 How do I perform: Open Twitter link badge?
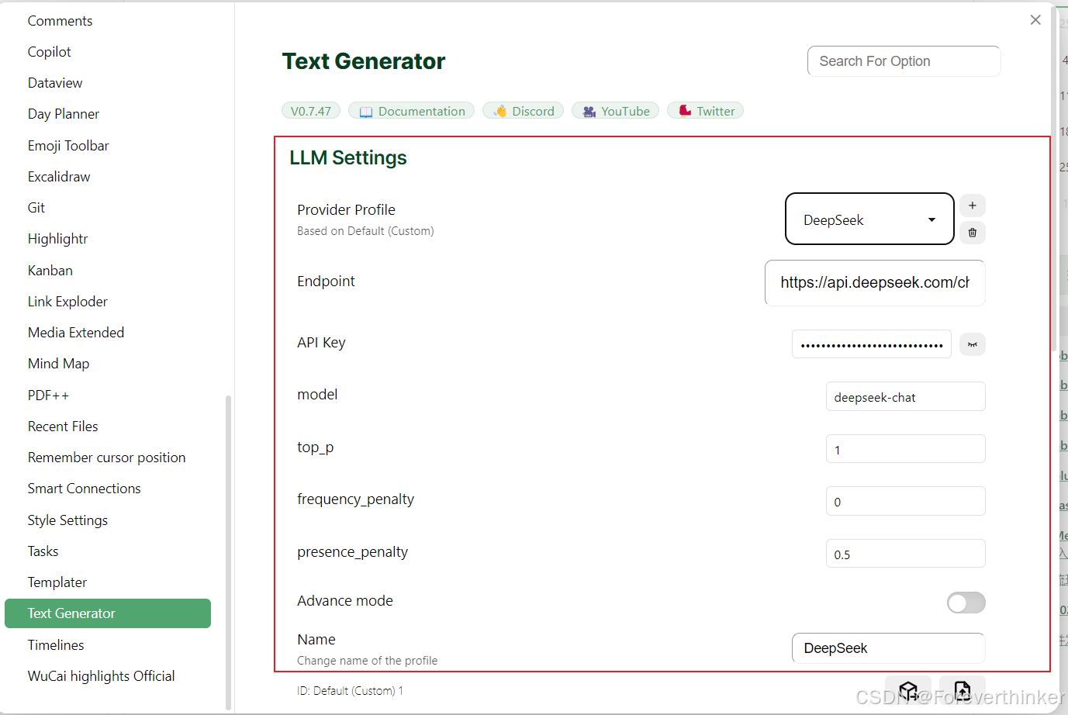705,111
